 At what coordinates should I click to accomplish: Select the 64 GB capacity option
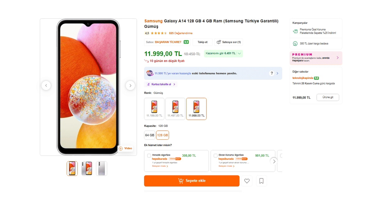click(x=150, y=135)
